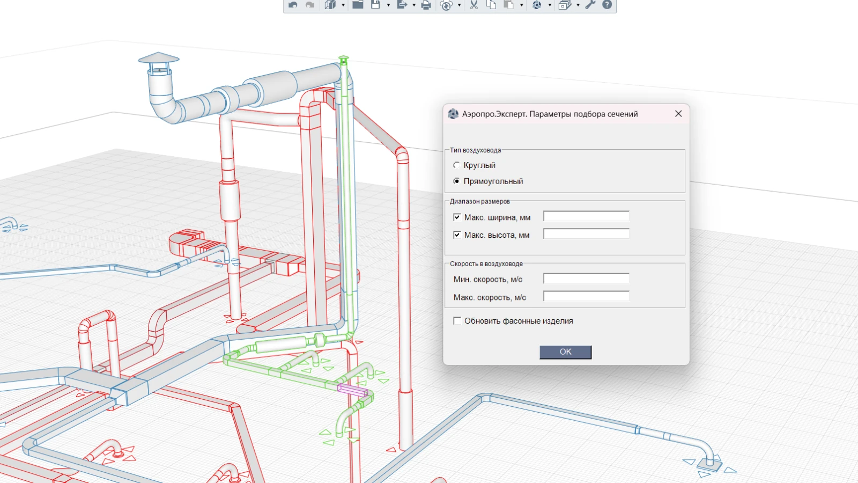
Task: Open settings with the wrench icon
Action: 590,5
